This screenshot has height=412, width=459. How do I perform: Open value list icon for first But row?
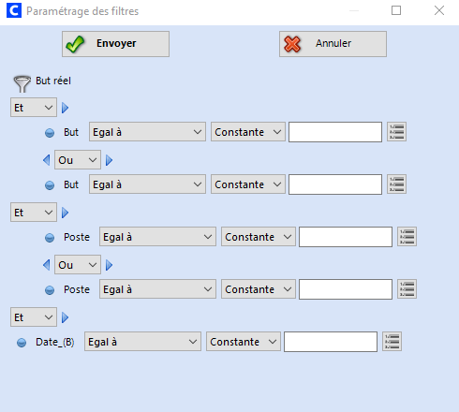(x=396, y=132)
